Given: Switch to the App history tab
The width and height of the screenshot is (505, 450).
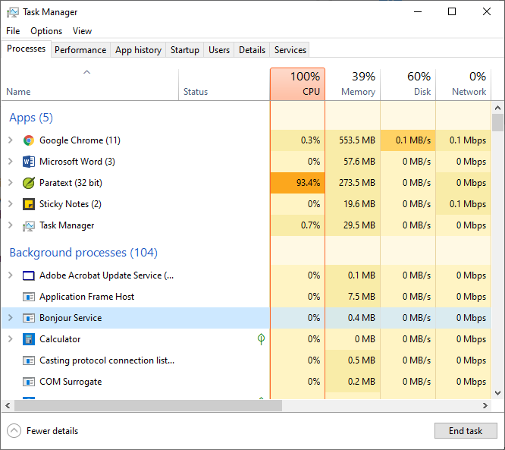Looking at the screenshot, I should point(138,50).
